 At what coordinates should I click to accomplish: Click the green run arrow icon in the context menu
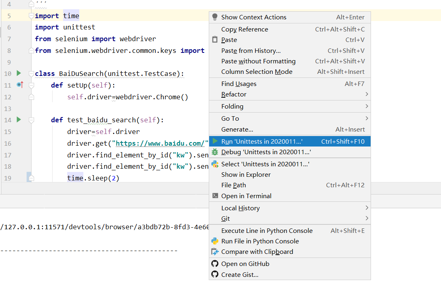[215, 141]
